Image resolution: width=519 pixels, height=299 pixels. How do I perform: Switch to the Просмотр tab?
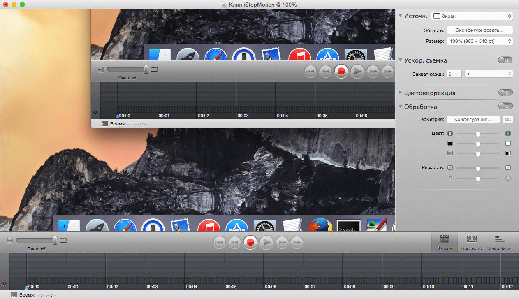pos(471,243)
